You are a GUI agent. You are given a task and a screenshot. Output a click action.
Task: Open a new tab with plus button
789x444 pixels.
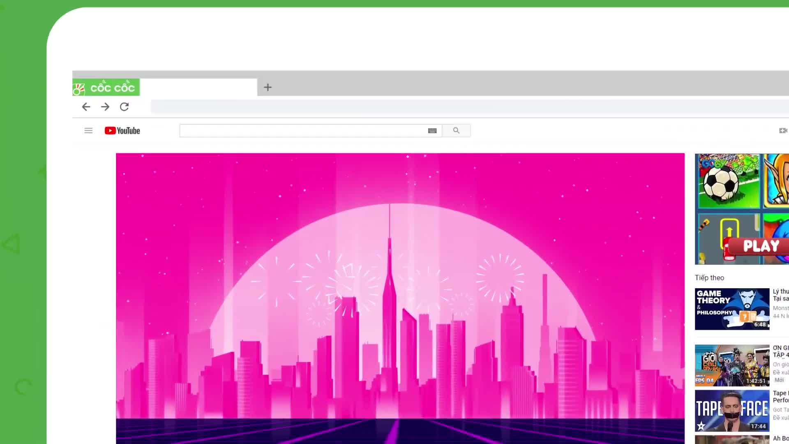click(x=268, y=87)
